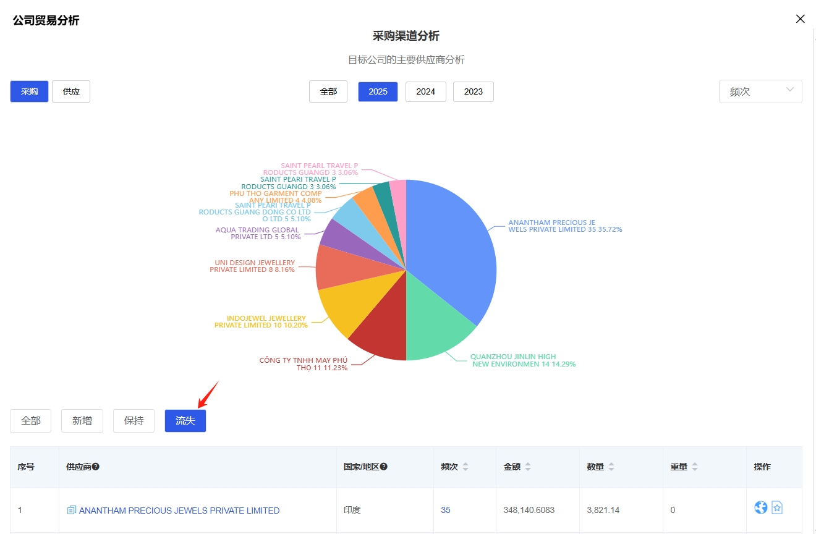Select the 2025 year filter
816x534 pixels.
pyautogui.click(x=378, y=91)
